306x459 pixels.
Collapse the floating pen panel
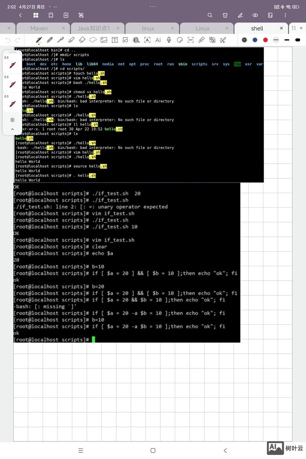click(x=12, y=129)
